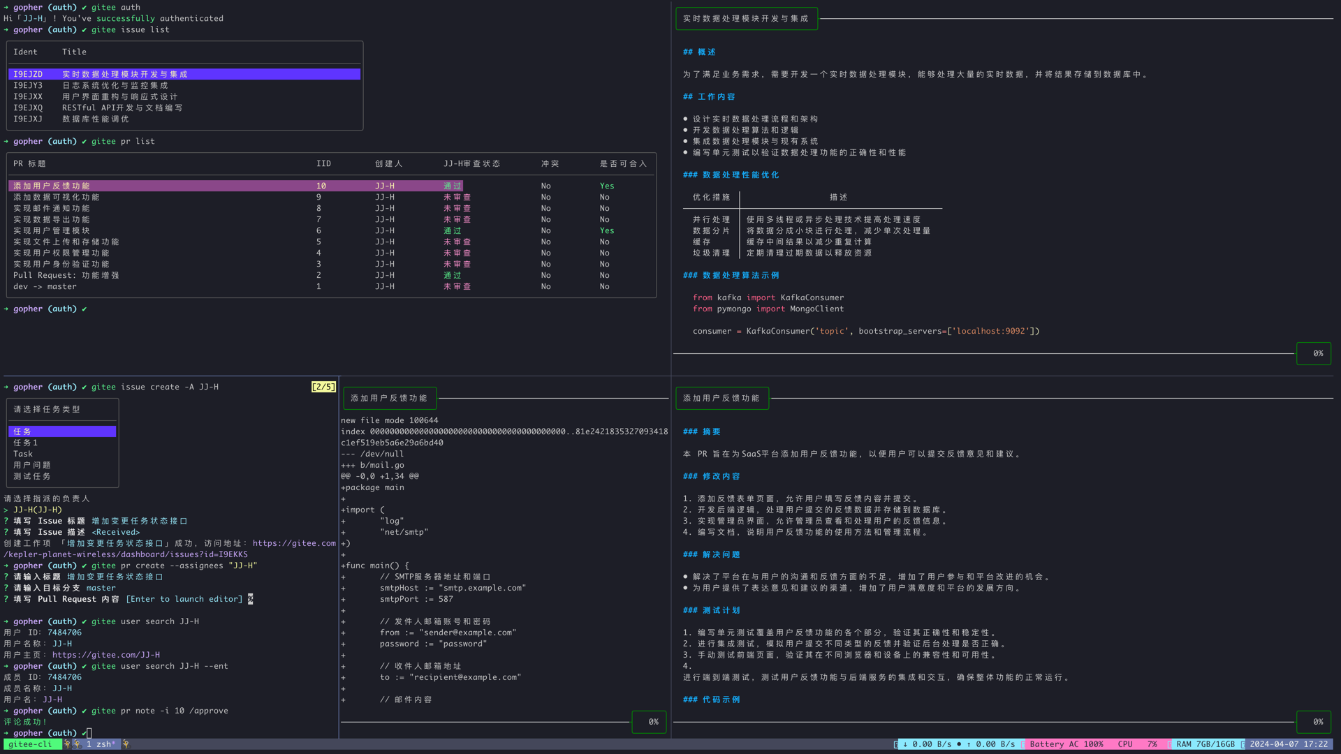Select PR row 实现用户身份验证功能
Screen dimensions: 1341x754
[x=331, y=264]
